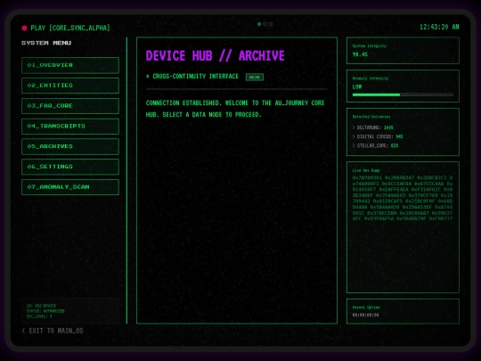The image size is (481, 361).
Task: Open the 02_ENTITIES menu item
Action: (70, 86)
